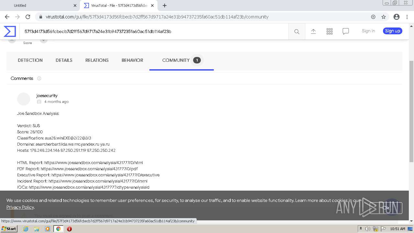Viewport: 414px width, 233px height.
Task: Click the volume tray icon
Action: 368,229
